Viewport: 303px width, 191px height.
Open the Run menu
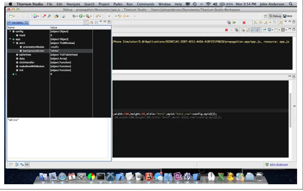(x=129, y=4)
